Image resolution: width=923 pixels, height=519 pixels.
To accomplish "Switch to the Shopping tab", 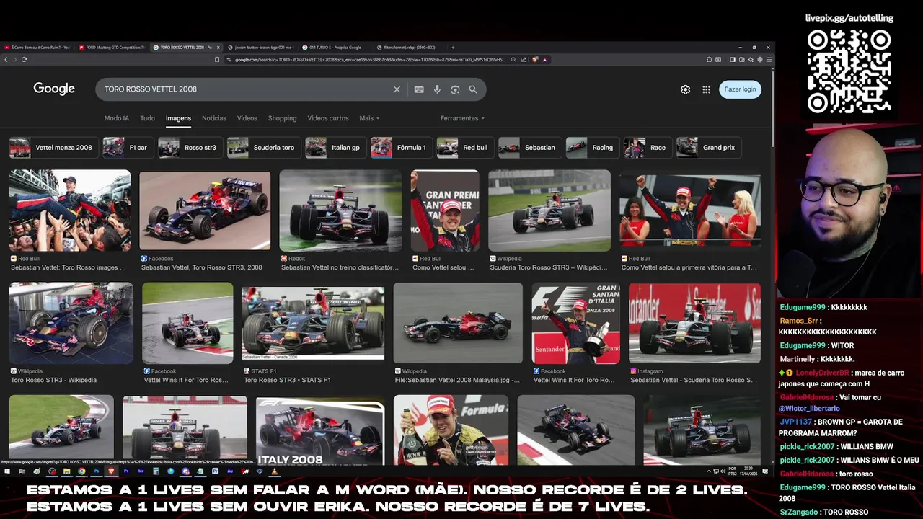I will (x=282, y=118).
